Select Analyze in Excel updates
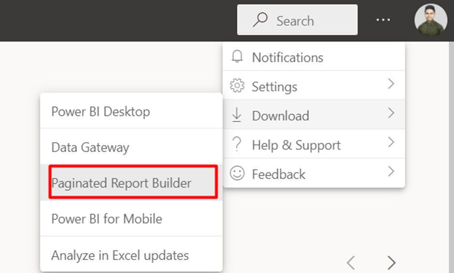The image size is (454, 273). point(131,255)
